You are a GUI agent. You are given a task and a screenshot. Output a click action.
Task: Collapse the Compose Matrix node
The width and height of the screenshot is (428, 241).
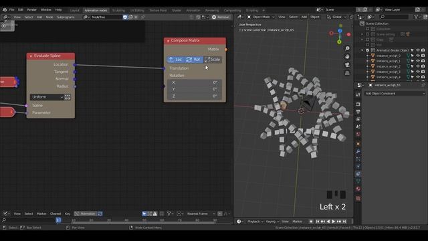[168, 41]
